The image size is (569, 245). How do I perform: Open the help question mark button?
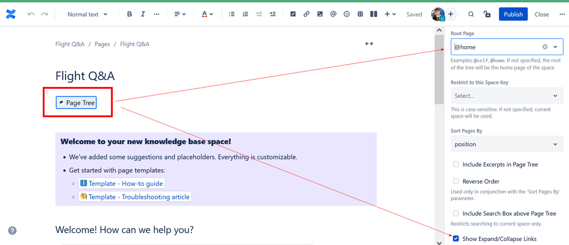[13, 230]
